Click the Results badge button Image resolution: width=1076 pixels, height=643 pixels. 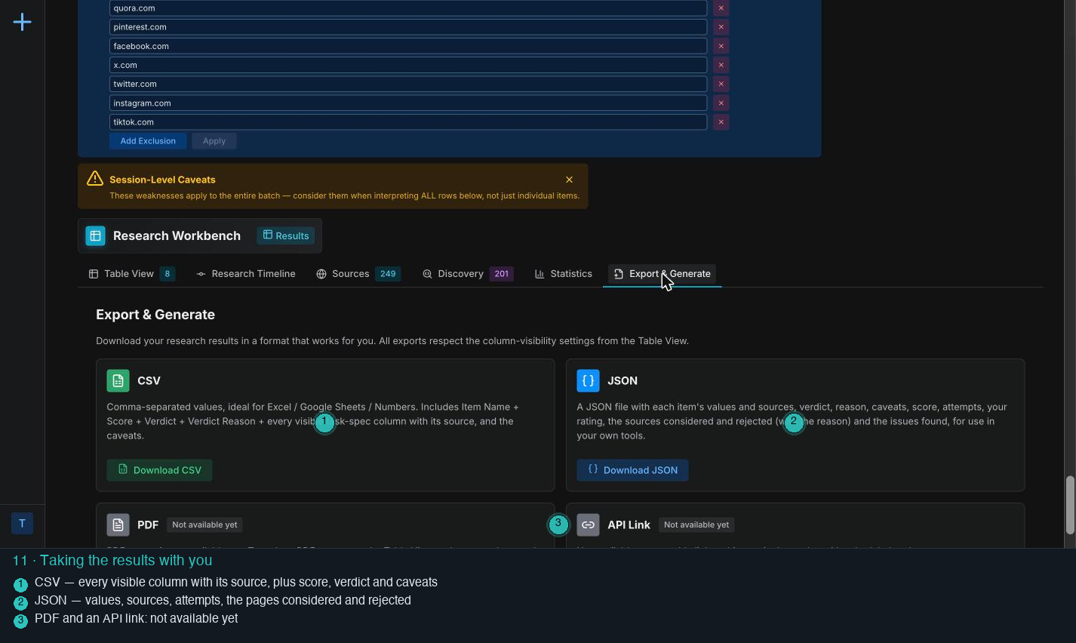[286, 235]
